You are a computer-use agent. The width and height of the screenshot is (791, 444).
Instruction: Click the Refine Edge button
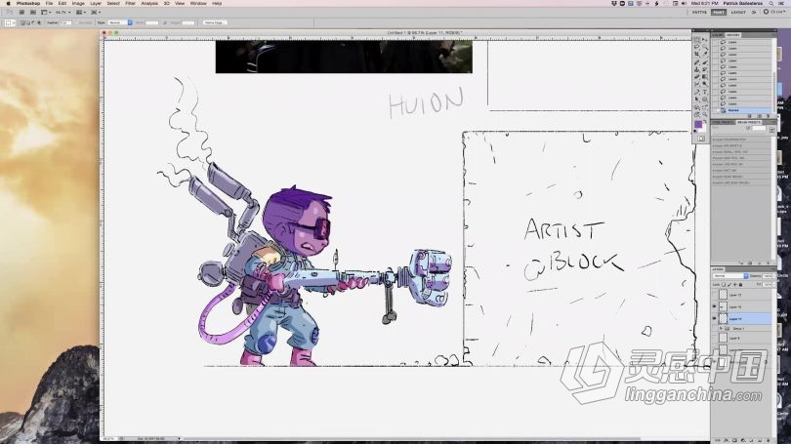[x=215, y=22]
